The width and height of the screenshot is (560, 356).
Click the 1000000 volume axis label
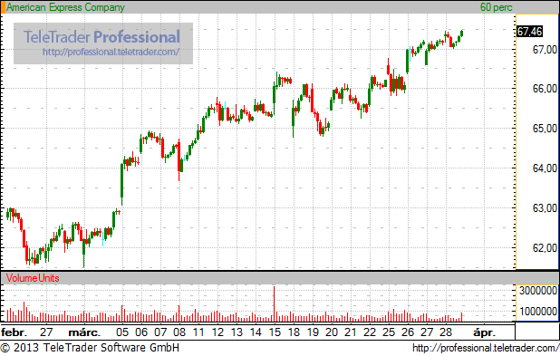click(538, 312)
